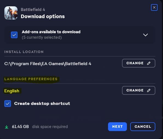Toggle the Create desktop shortcut checkbox
The width and height of the screenshot is (163, 139).
coord(8,104)
